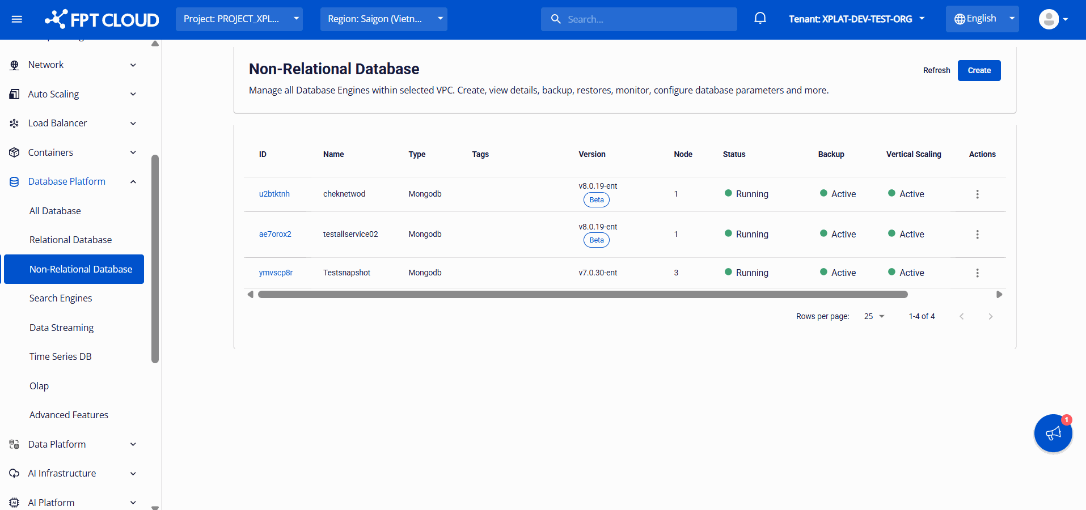Viewport: 1086px width, 510px height.
Task: Click the table scroll-left arrow
Action: (x=250, y=295)
